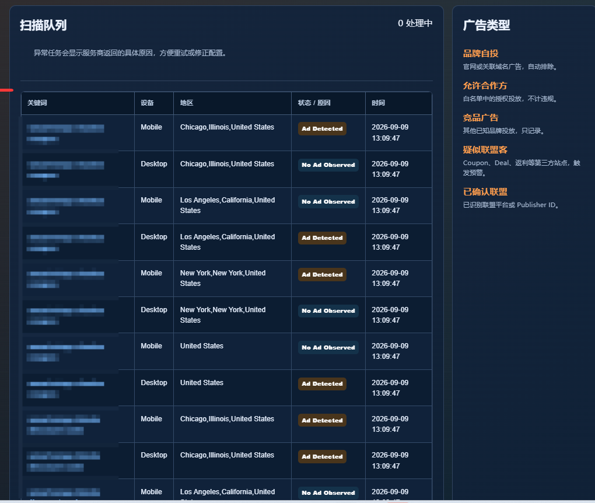595x503 pixels.
Task: Click the 地区 column header
Action: [x=232, y=103]
